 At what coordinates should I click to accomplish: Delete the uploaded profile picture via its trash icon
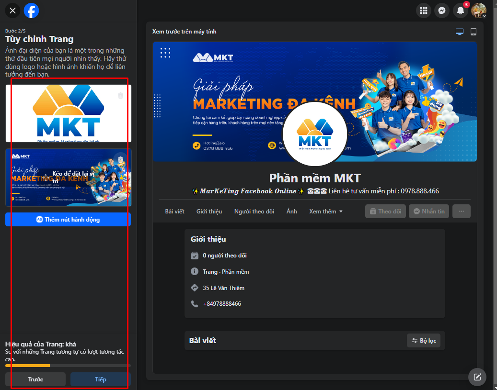121,96
